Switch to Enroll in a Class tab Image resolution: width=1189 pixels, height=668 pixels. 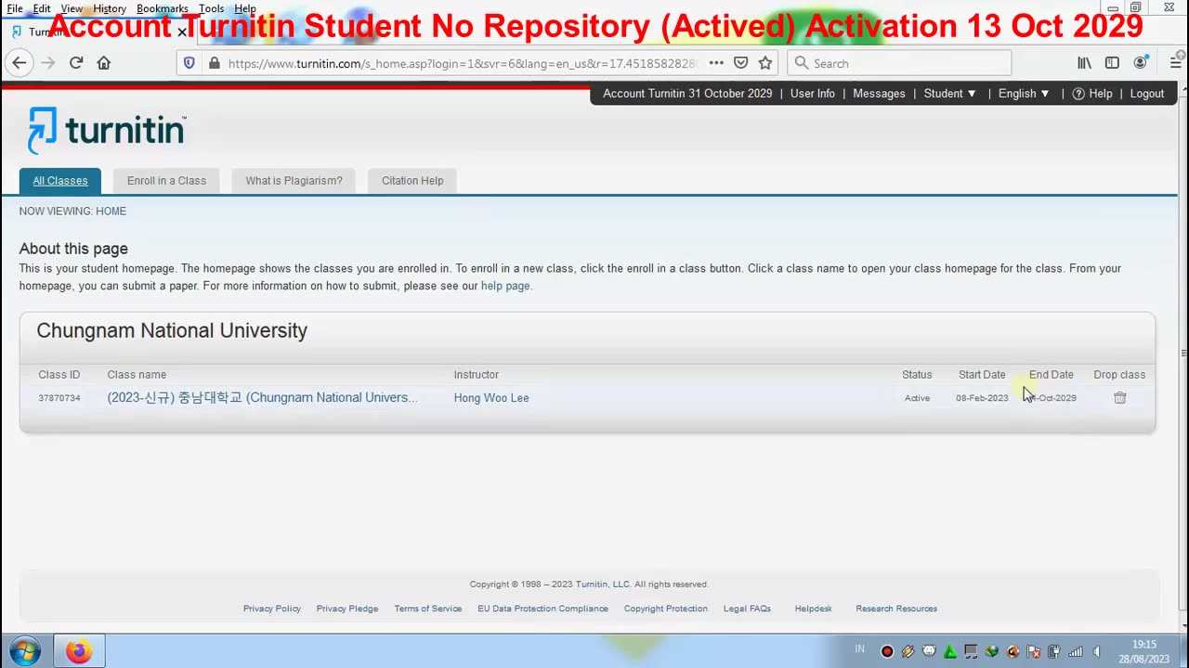pos(166,181)
